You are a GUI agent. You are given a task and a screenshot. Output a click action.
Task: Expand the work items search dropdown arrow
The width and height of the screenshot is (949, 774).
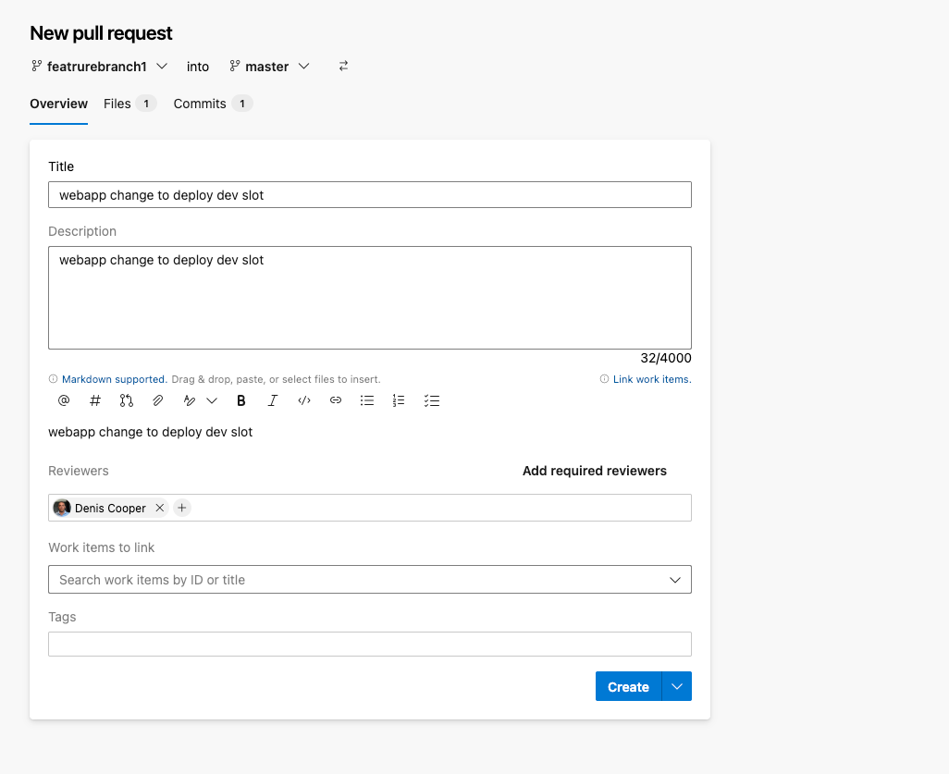click(675, 580)
